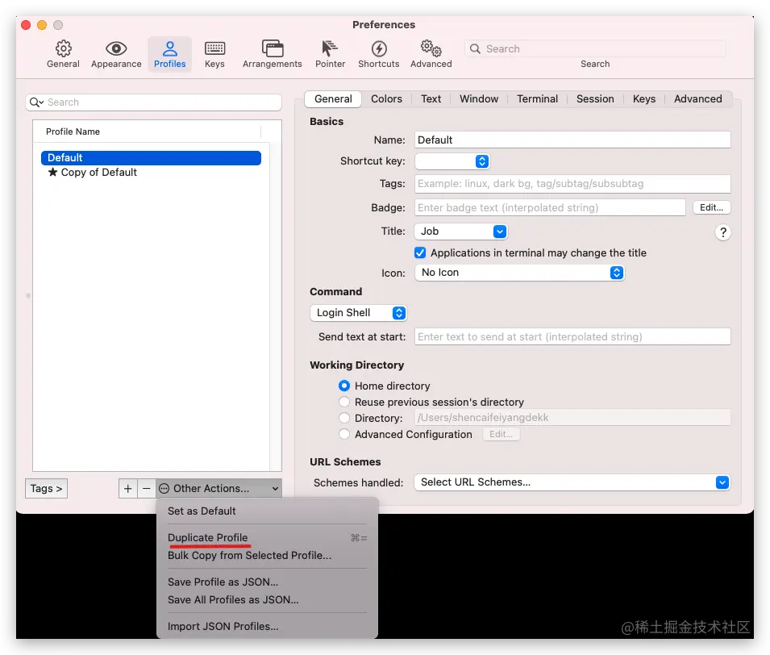Select the Copy of Default profile
Image resolution: width=770 pixels, height=655 pixels.
152,172
